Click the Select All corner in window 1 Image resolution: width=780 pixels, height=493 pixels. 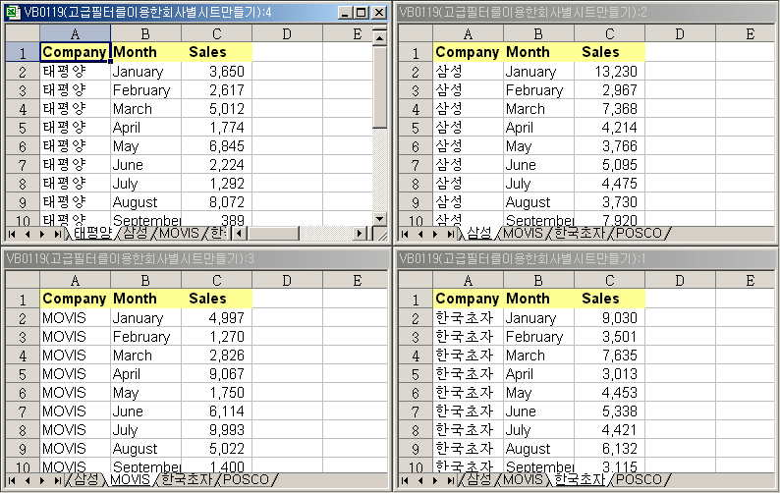(416, 281)
